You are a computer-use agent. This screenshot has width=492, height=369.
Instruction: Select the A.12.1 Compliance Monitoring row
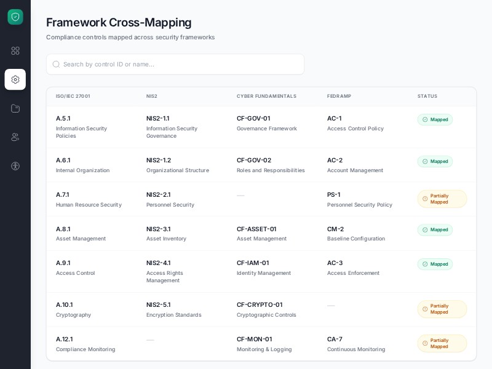pos(85,343)
